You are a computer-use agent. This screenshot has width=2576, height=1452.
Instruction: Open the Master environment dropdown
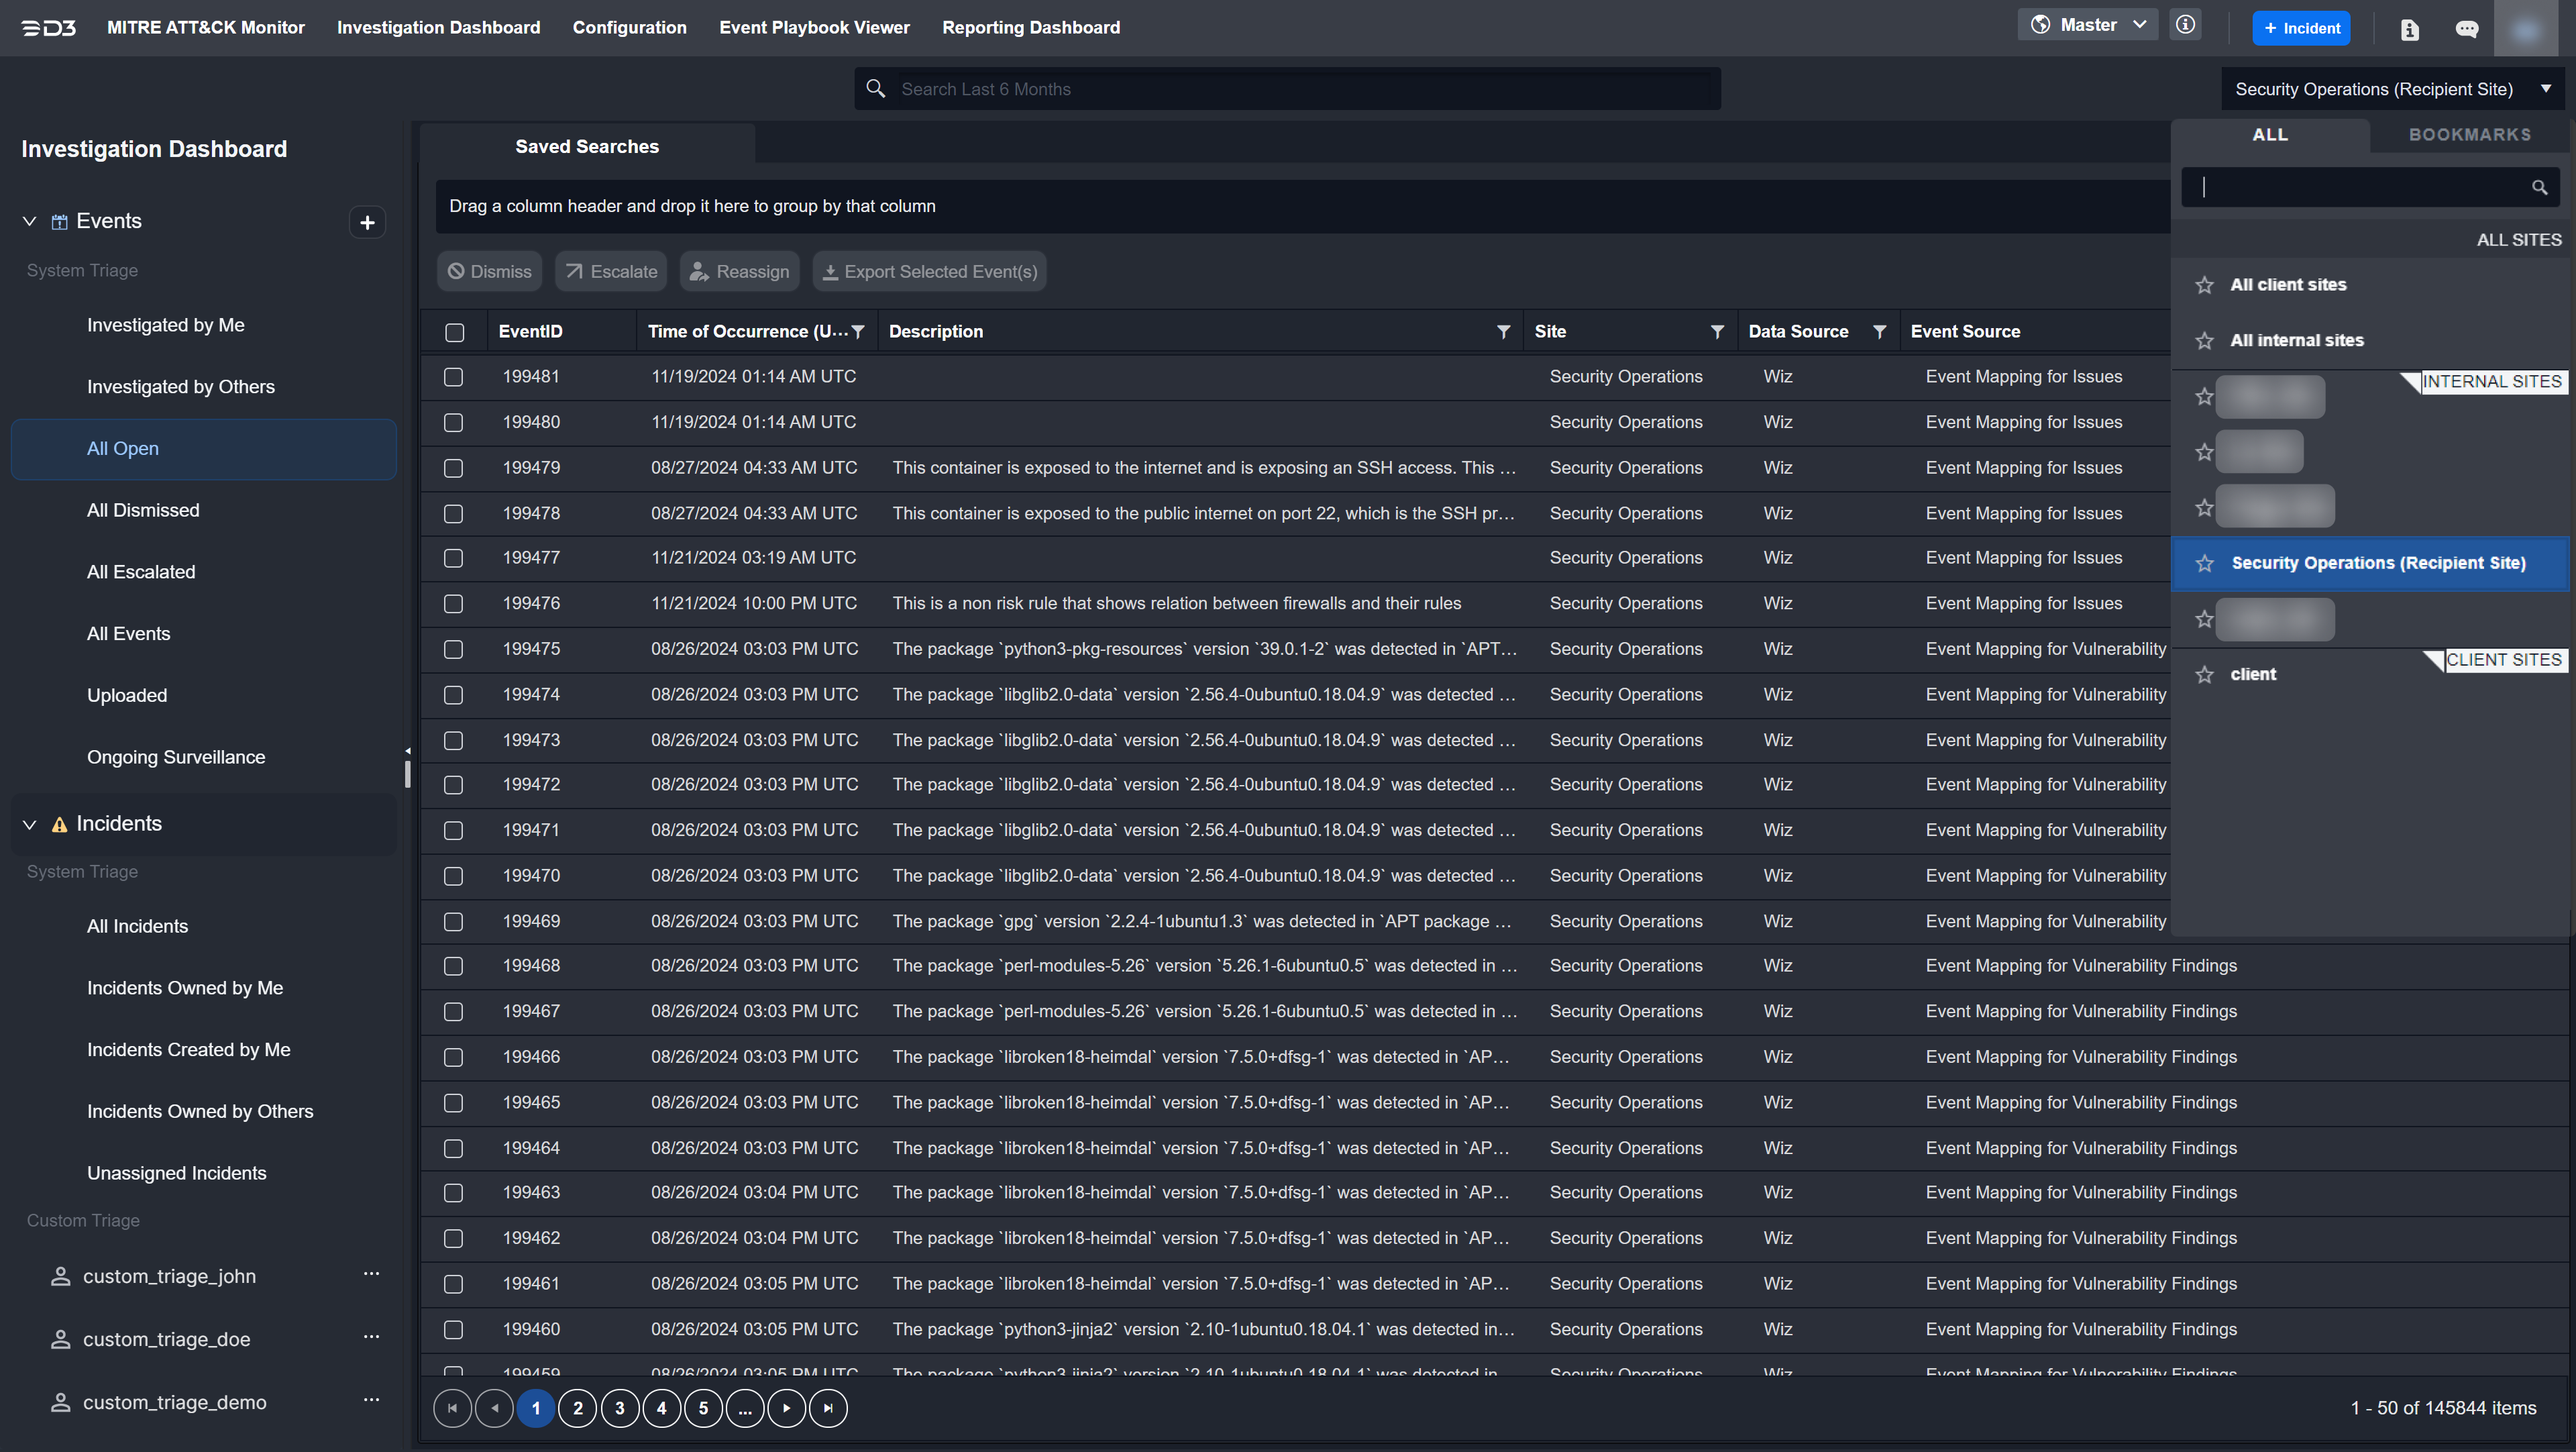2088,26
